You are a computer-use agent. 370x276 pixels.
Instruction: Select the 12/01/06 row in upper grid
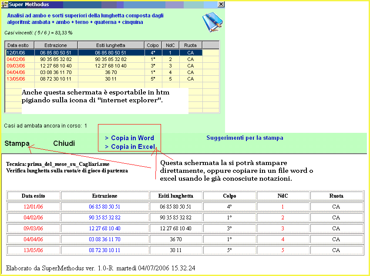pos(104,53)
